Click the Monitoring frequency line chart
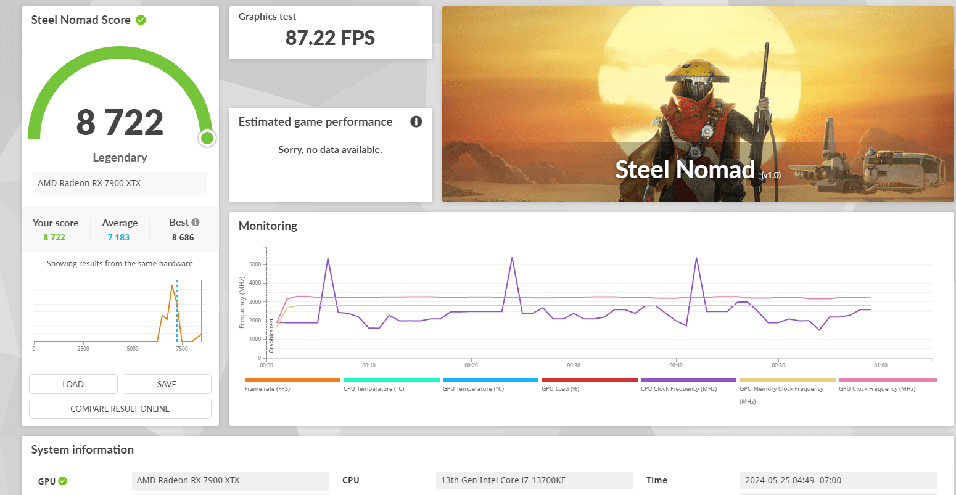Screen dimensions: 956x495 pos(585,308)
